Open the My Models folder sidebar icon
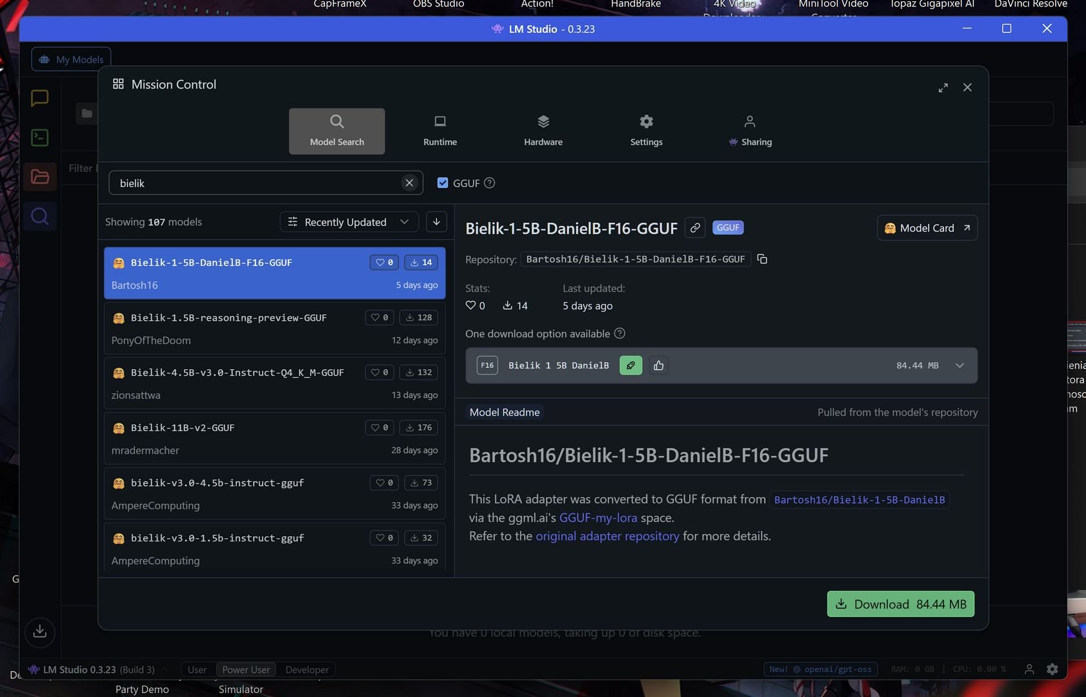 pyautogui.click(x=39, y=177)
